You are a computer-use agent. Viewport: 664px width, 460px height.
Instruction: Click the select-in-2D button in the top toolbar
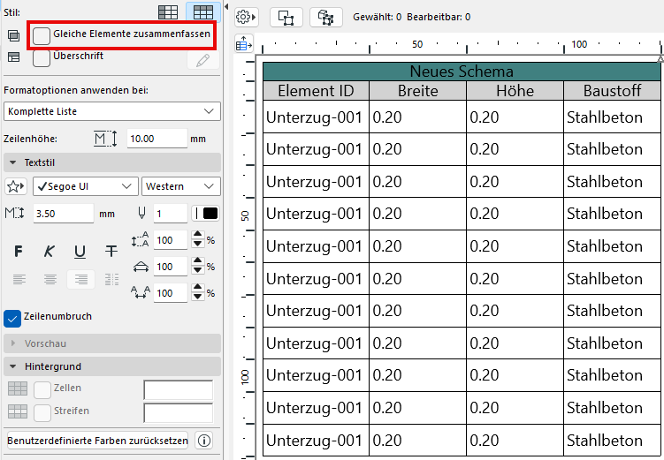[x=287, y=17]
